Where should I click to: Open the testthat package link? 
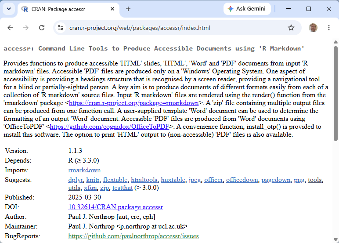(123, 188)
